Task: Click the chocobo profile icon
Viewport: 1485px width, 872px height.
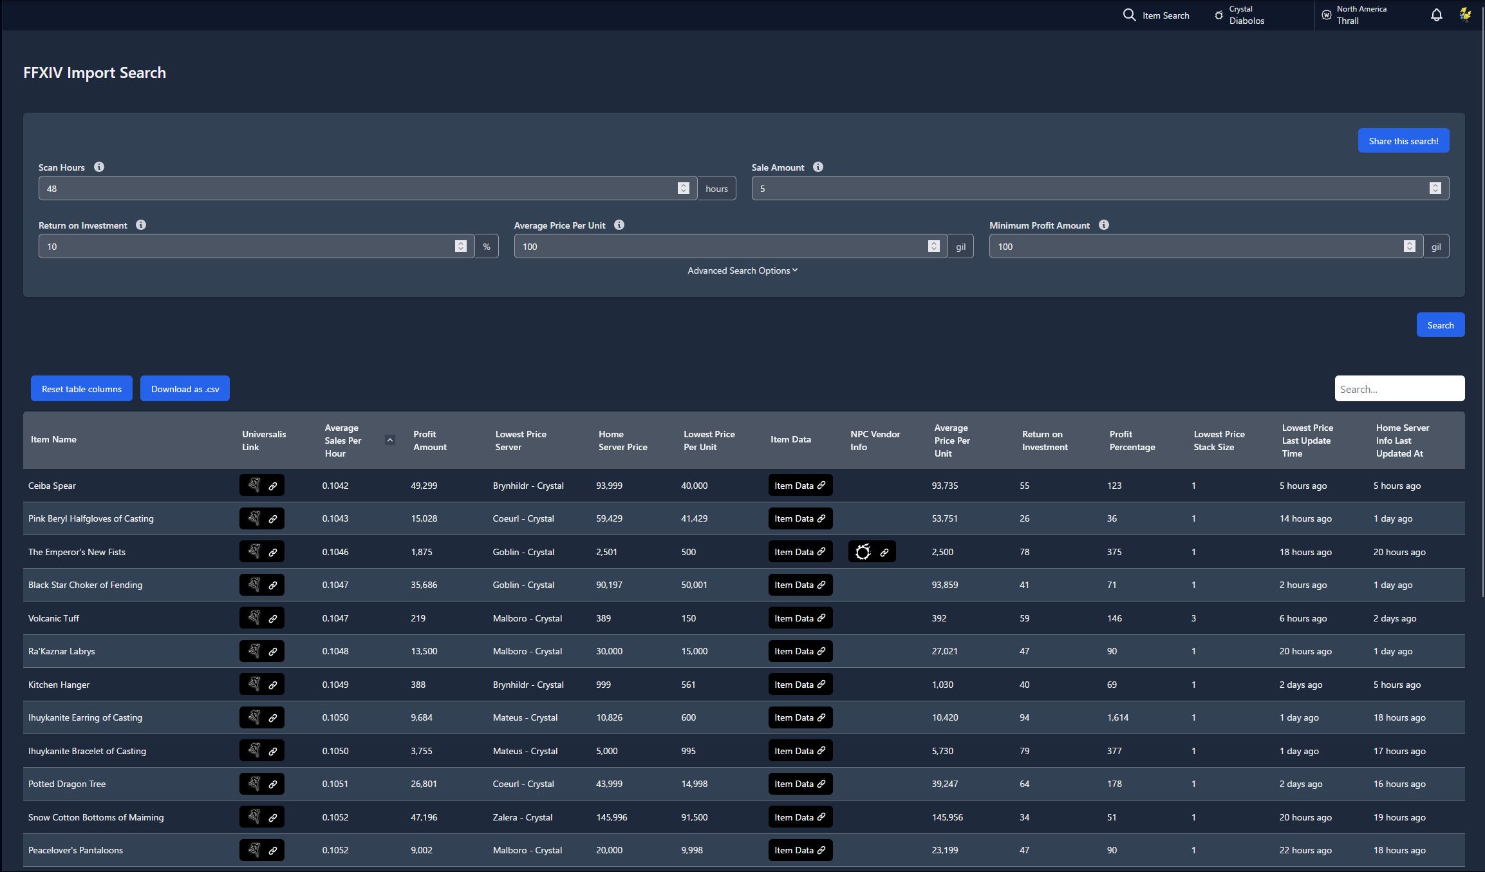Action: click(1465, 15)
